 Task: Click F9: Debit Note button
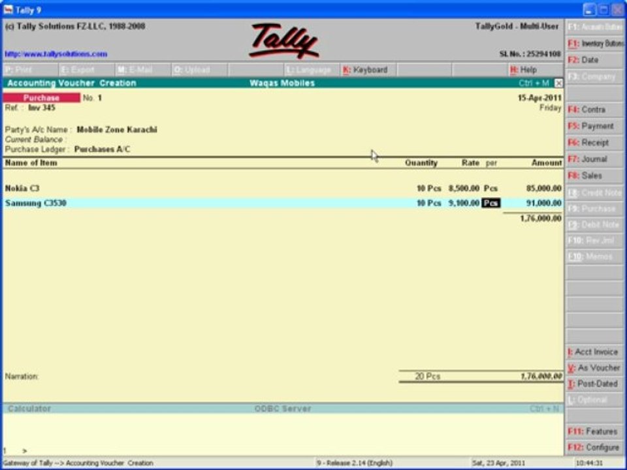594,225
